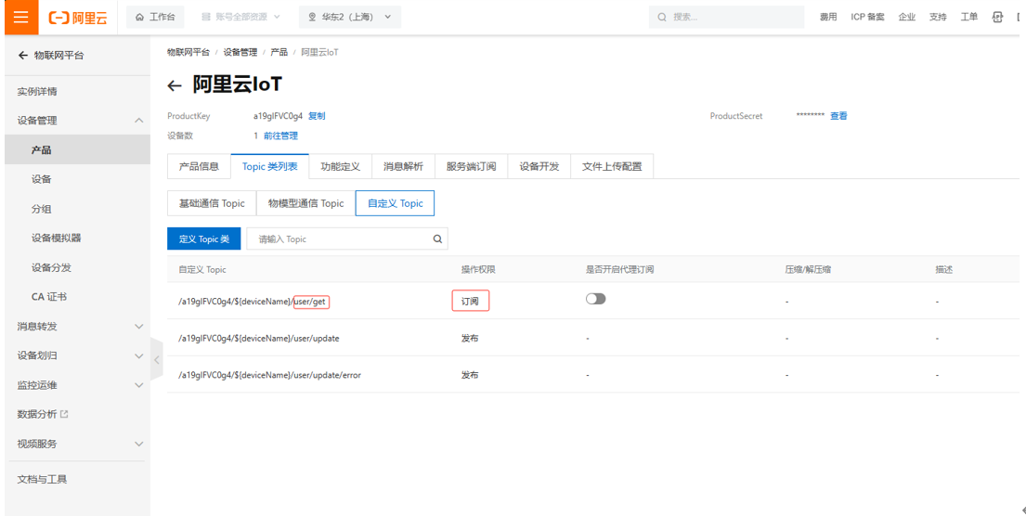Open ICP 备案 in the top bar
This screenshot has width=1026, height=516.
(867, 17)
